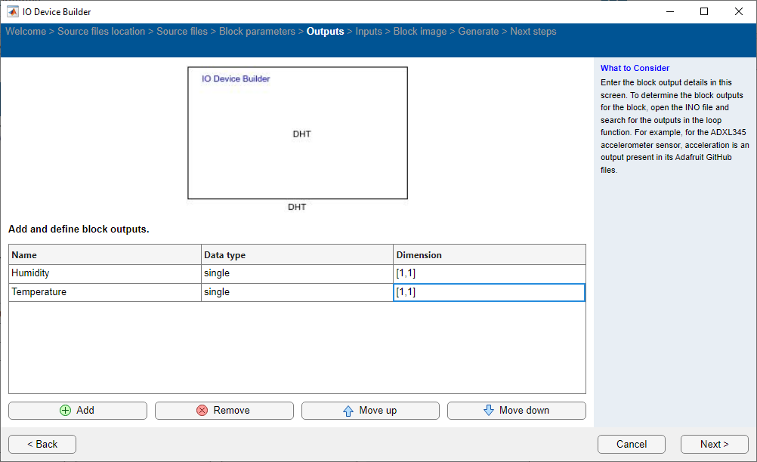Image resolution: width=757 pixels, height=462 pixels.
Task: Click the Next > button
Action: coord(713,444)
